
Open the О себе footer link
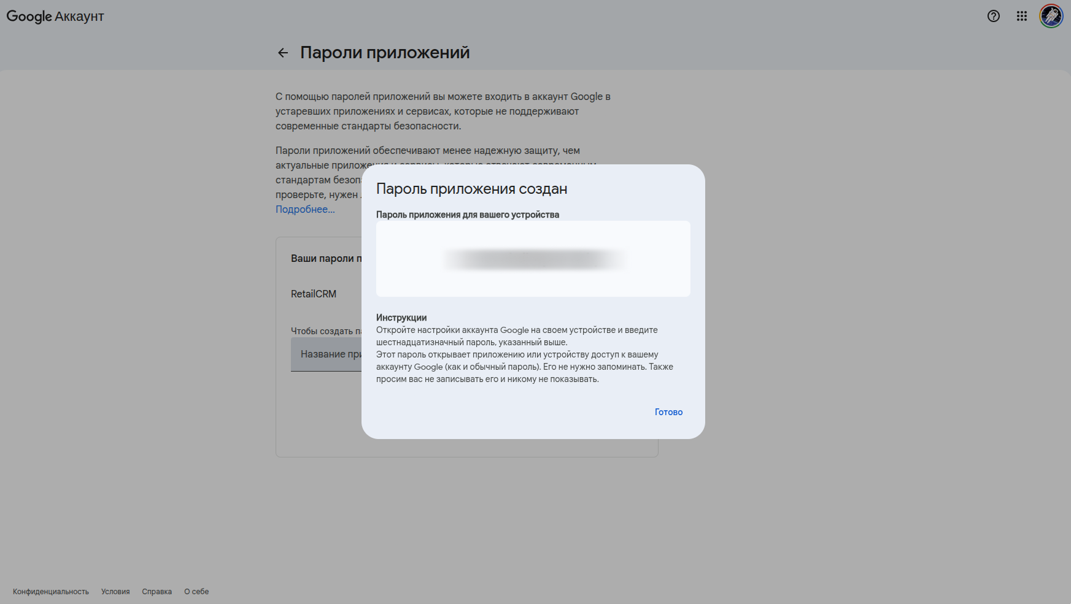196,592
